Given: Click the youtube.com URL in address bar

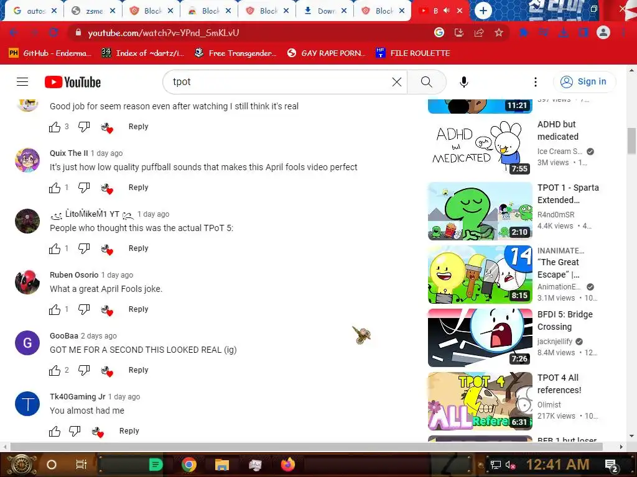Looking at the screenshot, I should coord(164,33).
